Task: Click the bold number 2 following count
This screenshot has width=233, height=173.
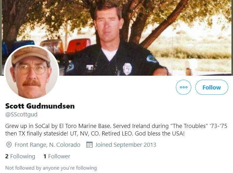Action: tap(7, 156)
